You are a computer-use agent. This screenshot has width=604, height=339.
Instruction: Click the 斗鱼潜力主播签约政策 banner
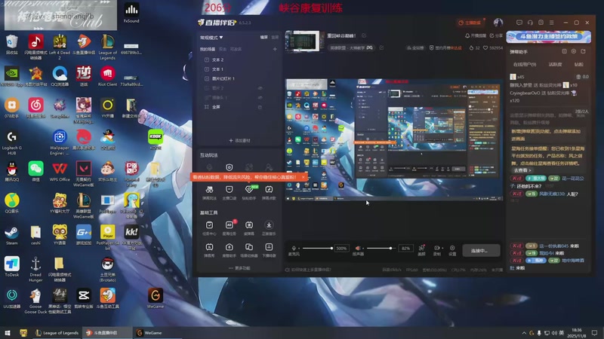coord(549,36)
